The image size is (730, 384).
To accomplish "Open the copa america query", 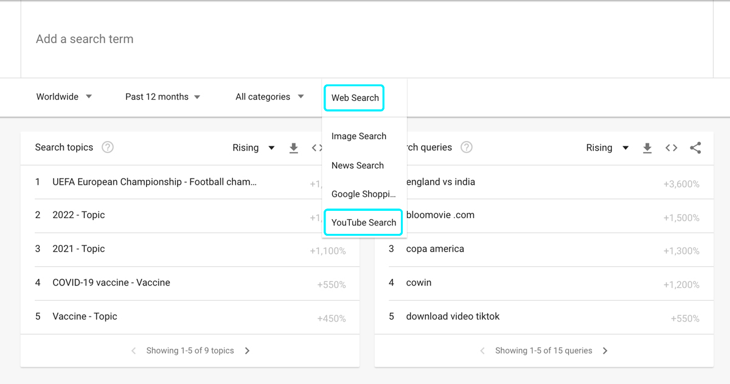I will point(435,249).
